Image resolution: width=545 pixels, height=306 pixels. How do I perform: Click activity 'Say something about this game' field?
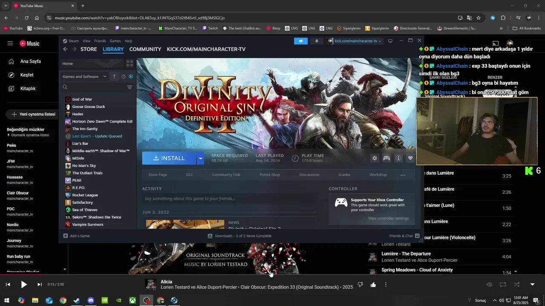[x=229, y=198]
